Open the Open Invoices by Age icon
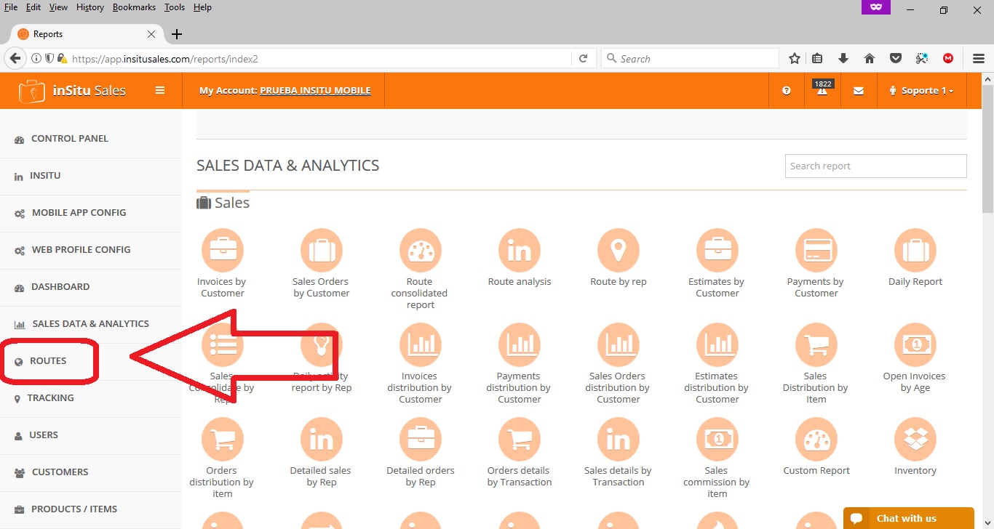This screenshot has width=994, height=529. tap(915, 345)
